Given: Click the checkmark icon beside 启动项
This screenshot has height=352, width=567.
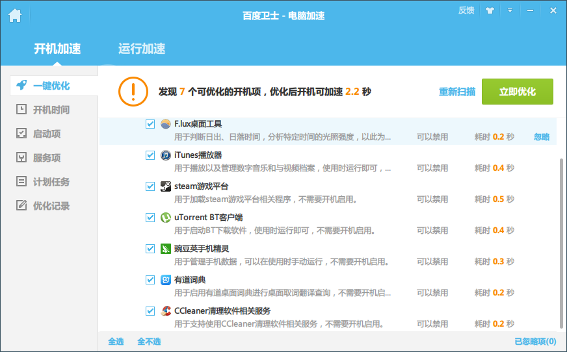Looking at the screenshot, I should pos(21,133).
